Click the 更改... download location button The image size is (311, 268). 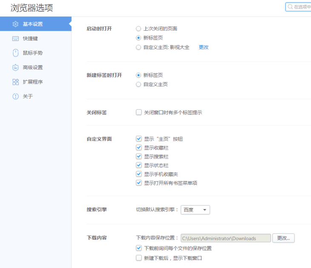(x=283, y=238)
